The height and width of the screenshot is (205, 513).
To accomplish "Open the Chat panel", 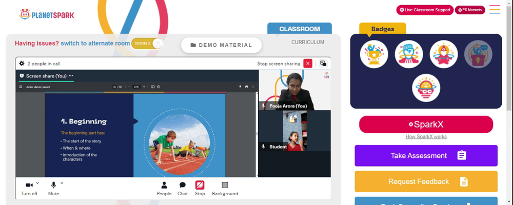I will 183,189.
